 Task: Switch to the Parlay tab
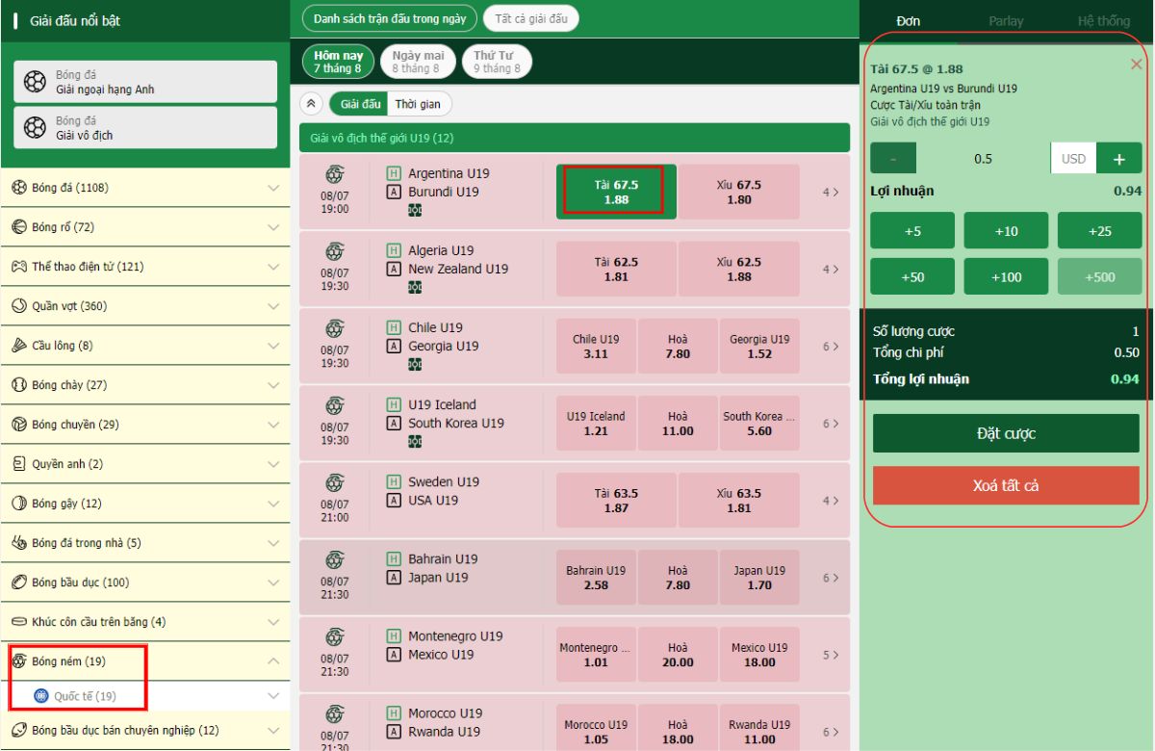coord(1006,20)
